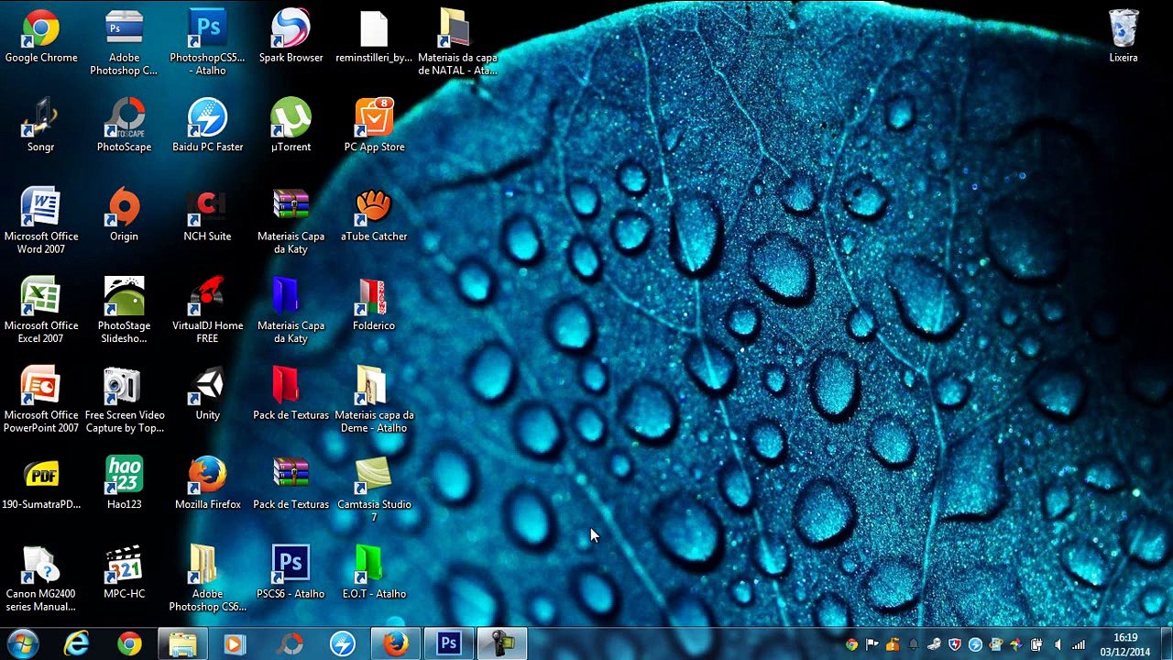Image resolution: width=1173 pixels, height=660 pixels.
Task: Launch Baidu PC Faster from the taskbar
Action: [x=343, y=643]
